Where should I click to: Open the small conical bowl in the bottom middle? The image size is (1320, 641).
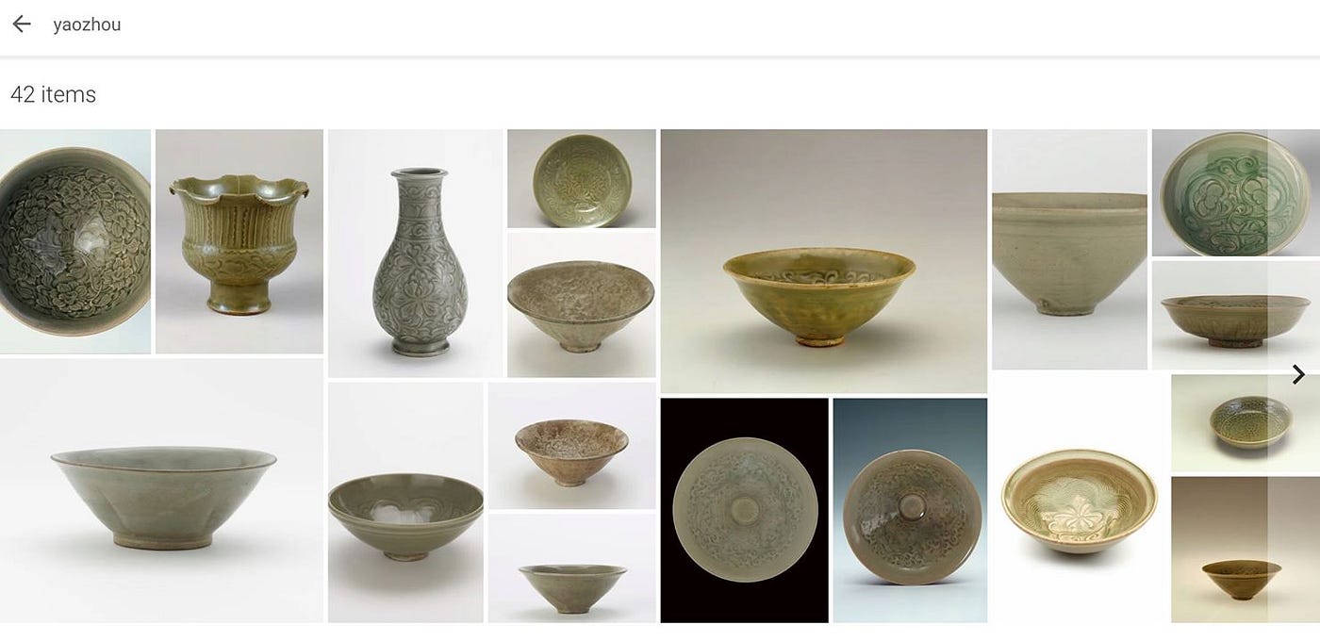coord(571,568)
